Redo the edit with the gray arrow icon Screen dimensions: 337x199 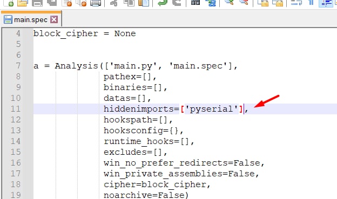coord(177,3)
